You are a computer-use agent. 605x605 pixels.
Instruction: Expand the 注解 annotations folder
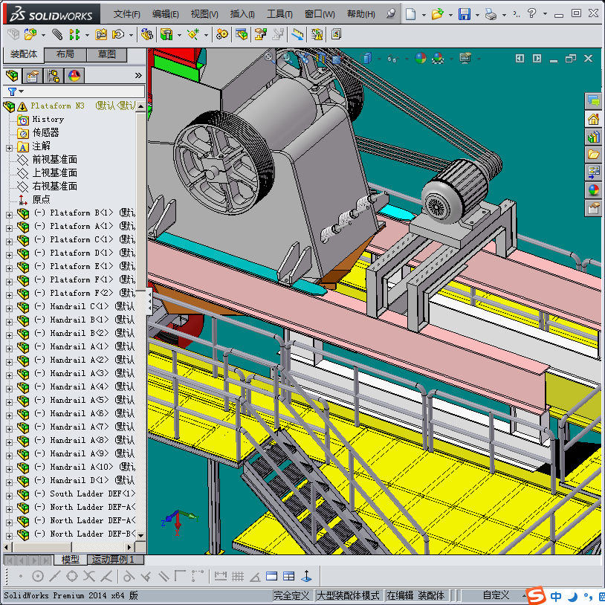[x=10, y=146]
